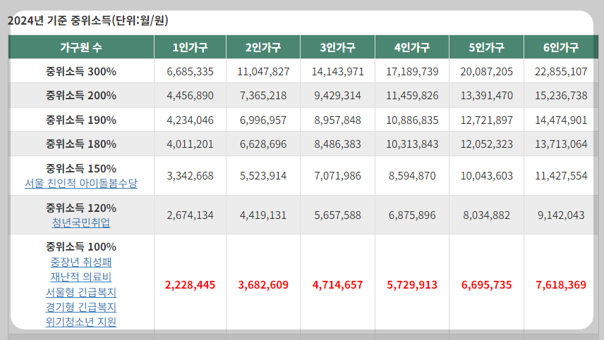Click the 1인가구 column header

pos(190,47)
